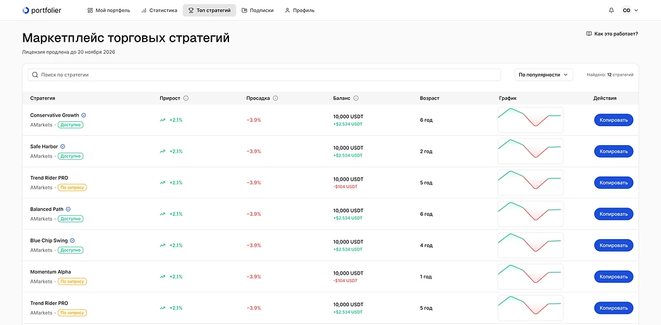
Task: Show info tooltip icon for Баланс column
Action: [x=356, y=98]
